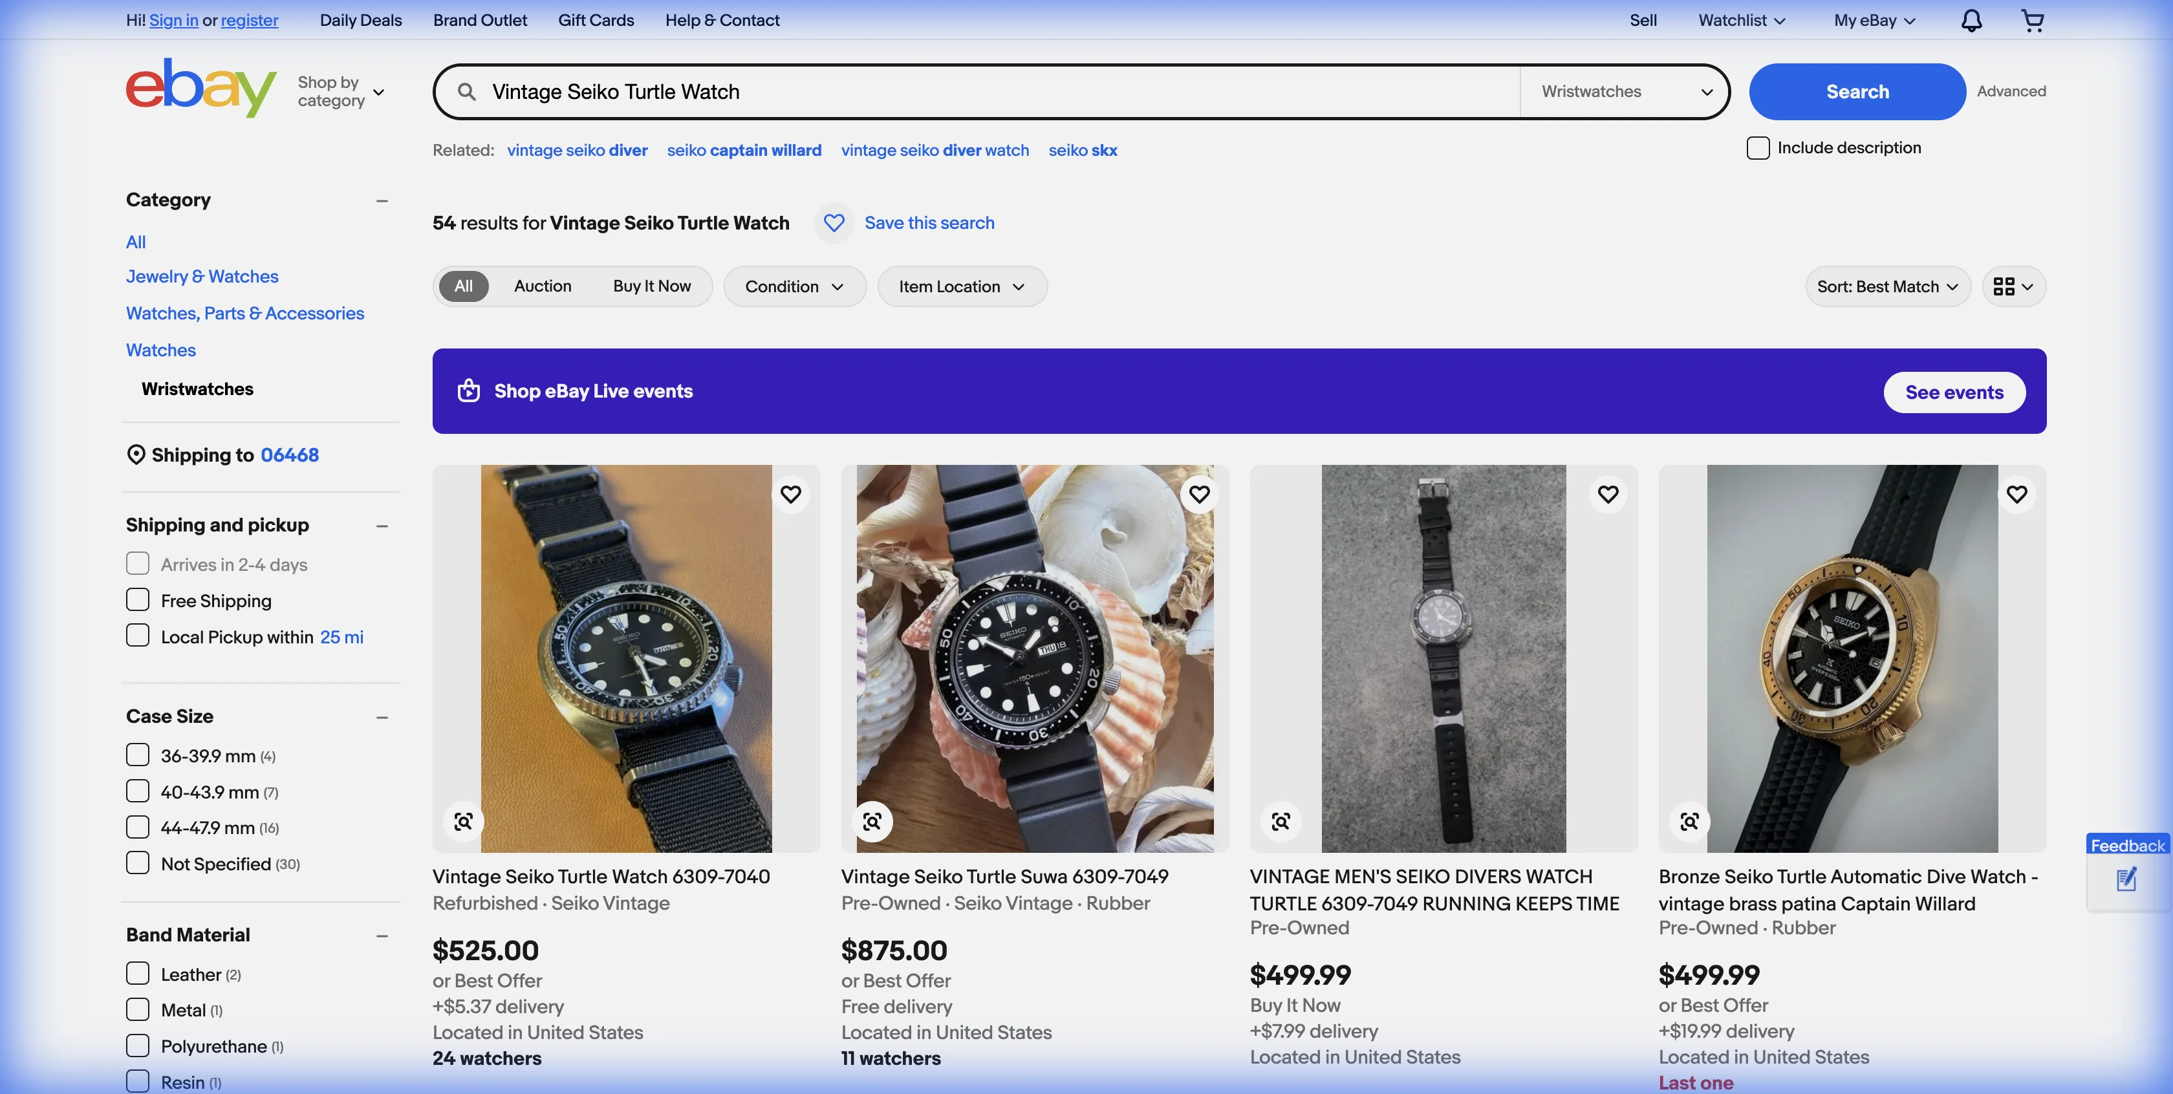Save the $525.00 Turtle Watch with heart icon
The width and height of the screenshot is (2173, 1094).
click(791, 494)
